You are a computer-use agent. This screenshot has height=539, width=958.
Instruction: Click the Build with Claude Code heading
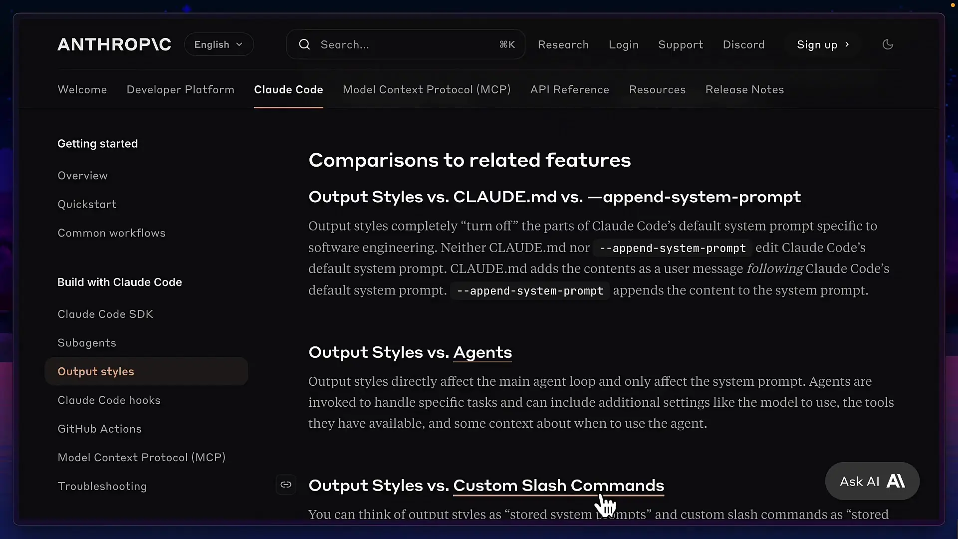120,282
